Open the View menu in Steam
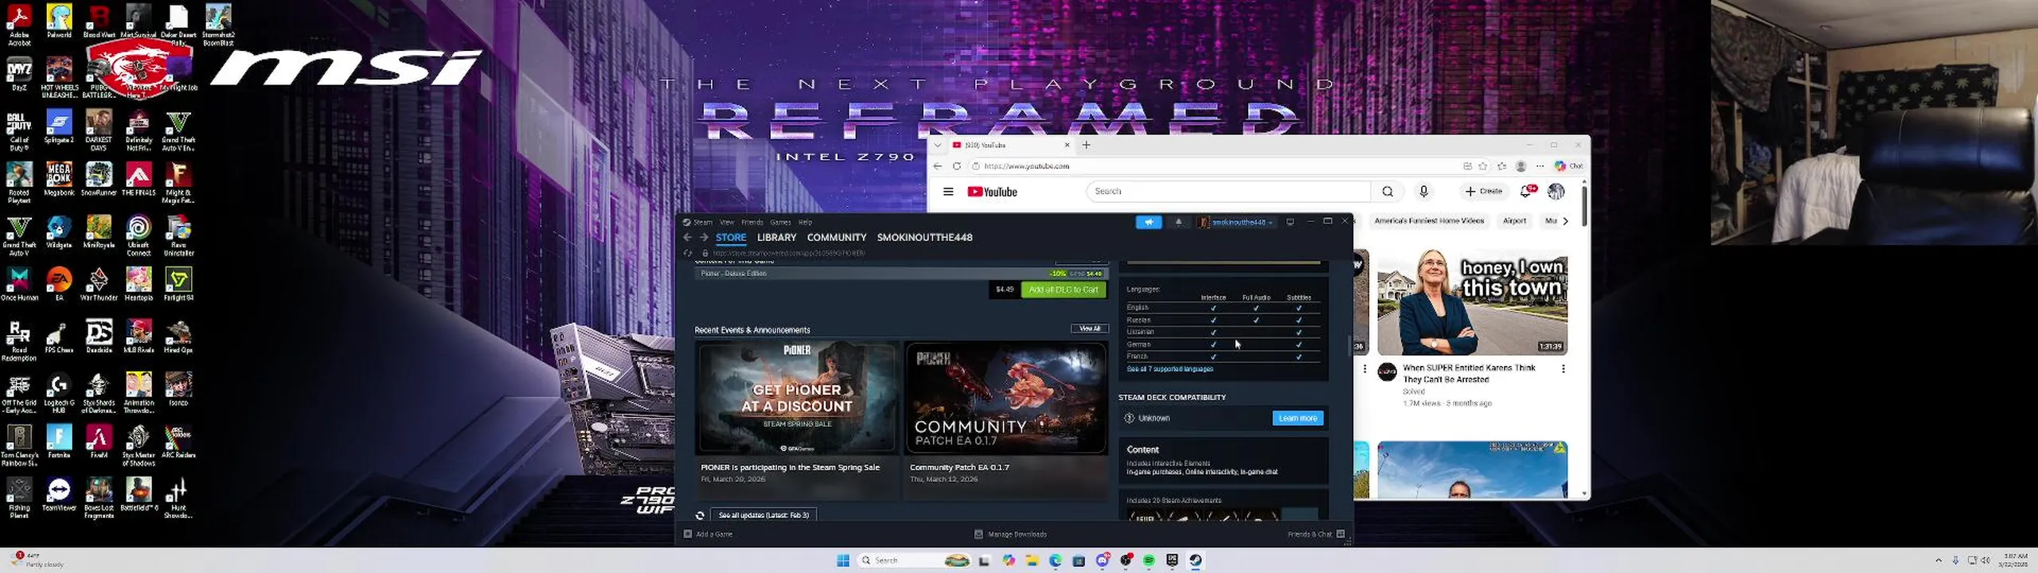Viewport: 2038px width, 573px height. 727,222
